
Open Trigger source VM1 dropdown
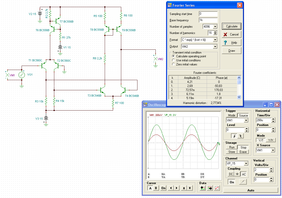[x=246, y=120]
